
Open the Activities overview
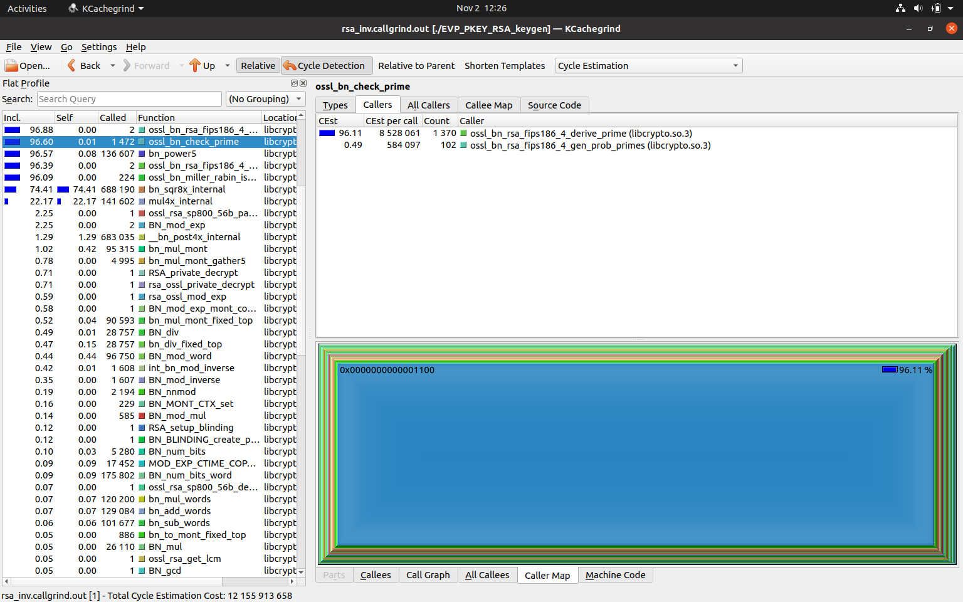[27, 8]
